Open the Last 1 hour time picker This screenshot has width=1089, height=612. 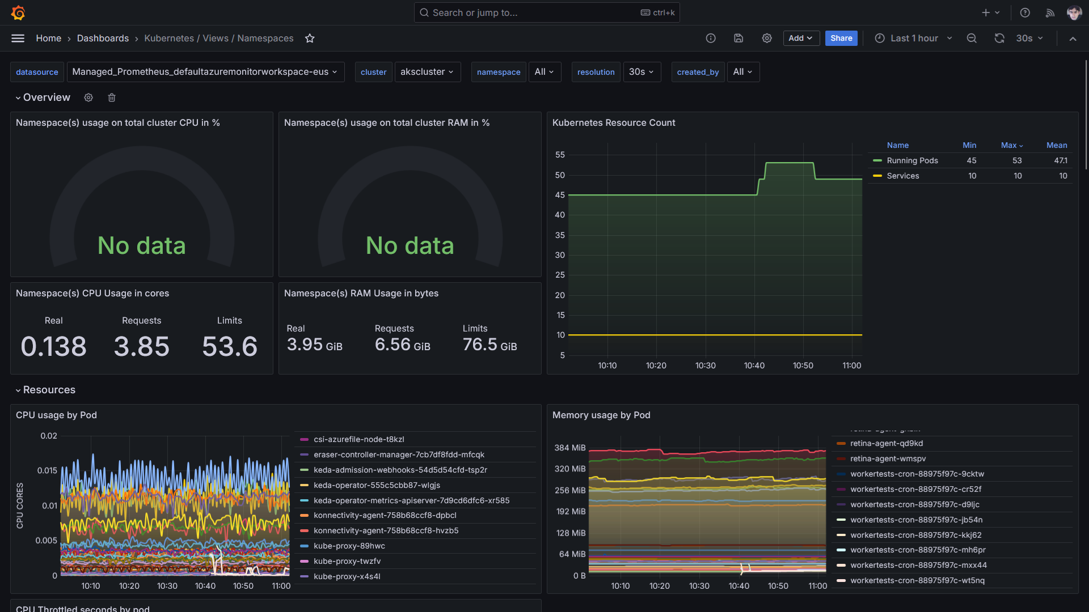[x=913, y=38]
